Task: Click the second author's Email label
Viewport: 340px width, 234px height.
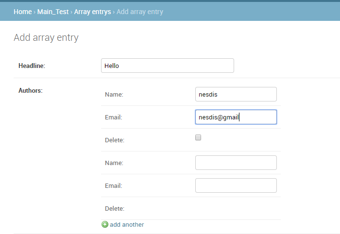Action: tap(114, 185)
